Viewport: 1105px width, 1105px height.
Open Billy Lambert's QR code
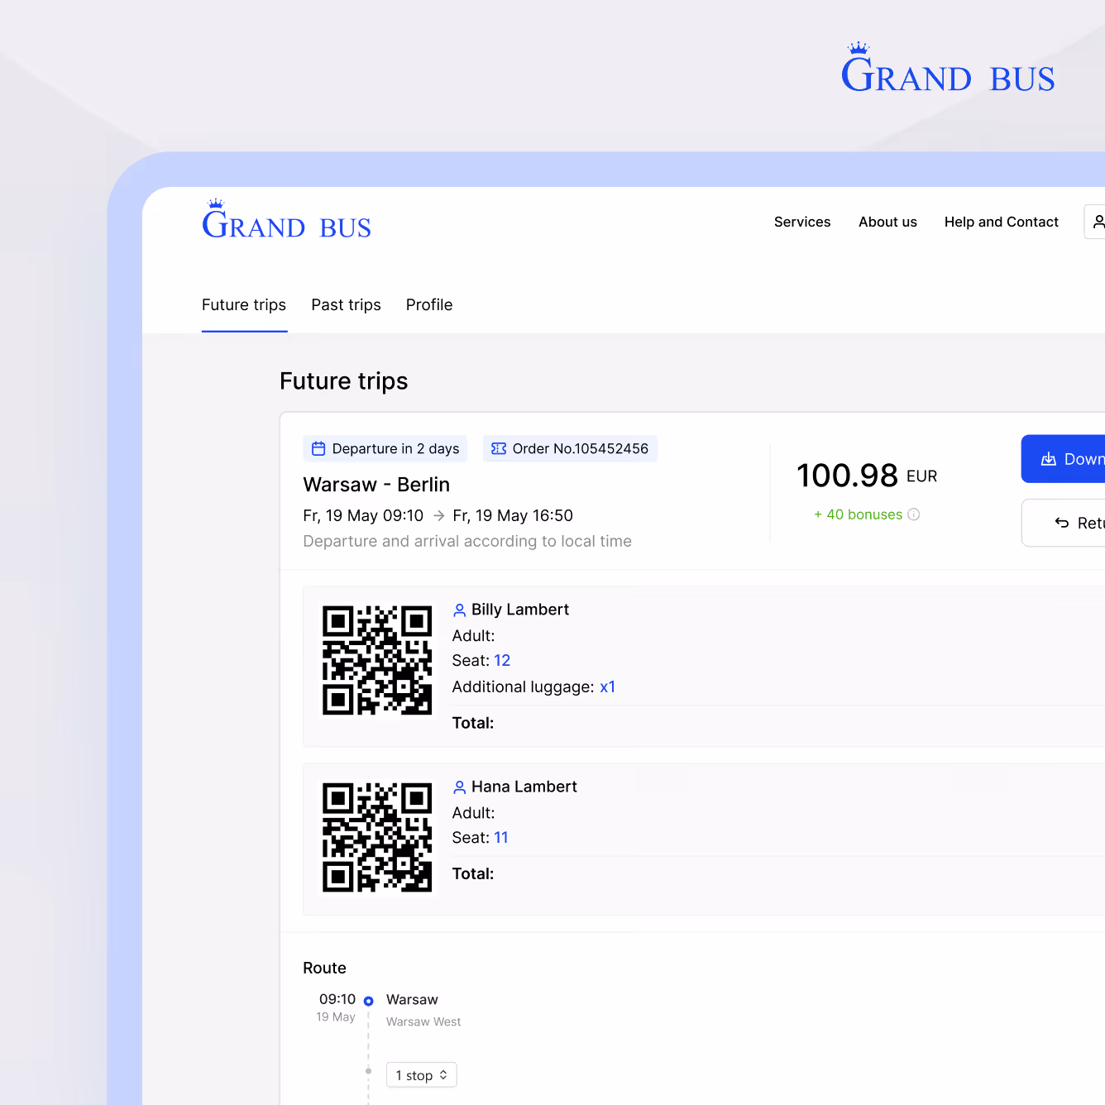click(x=377, y=660)
